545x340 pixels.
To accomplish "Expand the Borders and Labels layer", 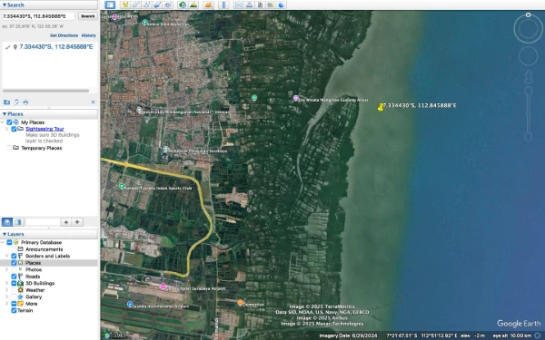I will (x=6, y=256).
